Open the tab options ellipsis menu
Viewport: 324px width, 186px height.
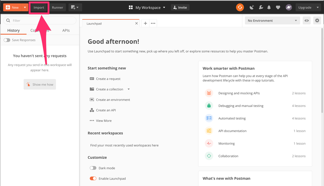pyautogui.click(x=153, y=23)
